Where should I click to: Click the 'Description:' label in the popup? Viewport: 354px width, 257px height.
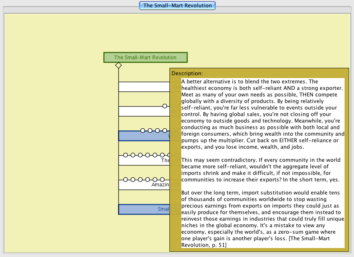(x=187, y=74)
